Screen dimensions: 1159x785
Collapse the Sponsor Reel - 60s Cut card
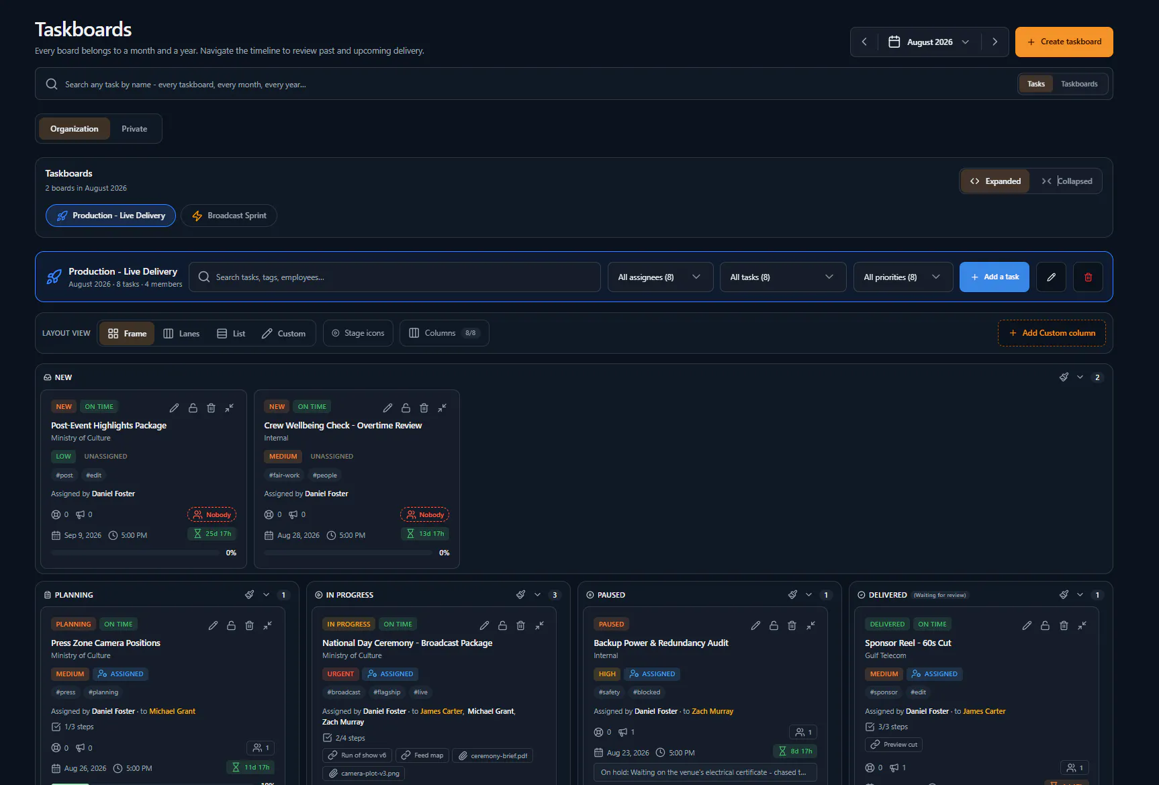tap(1082, 625)
